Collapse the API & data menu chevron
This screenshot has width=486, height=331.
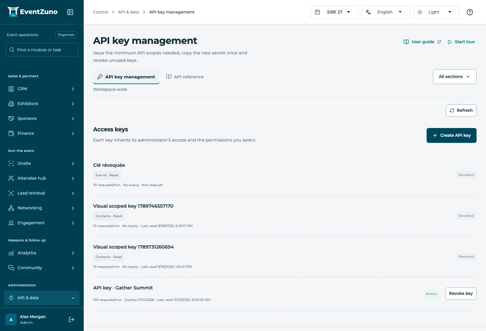click(73, 298)
